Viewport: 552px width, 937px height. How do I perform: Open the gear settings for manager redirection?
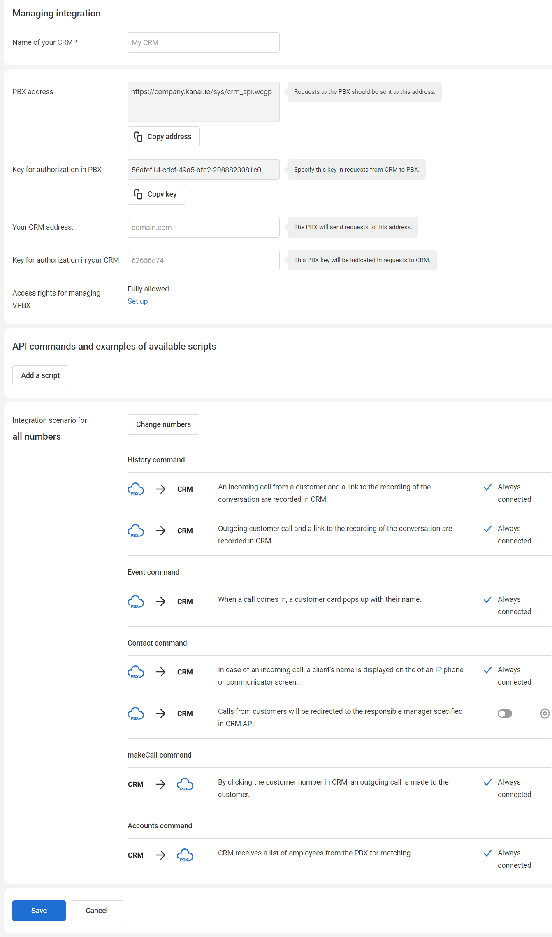click(545, 713)
